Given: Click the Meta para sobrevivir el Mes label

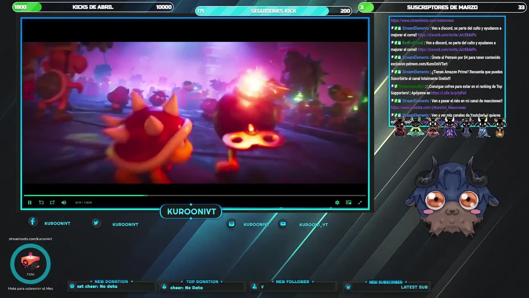Looking at the screenshot, I should (31, 288).
